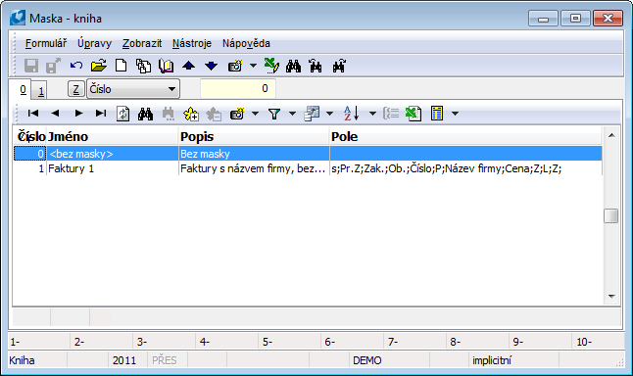633x376 pixels.
Task: Click the Excel export icon in table toolbar
Action: pos(414,114)
